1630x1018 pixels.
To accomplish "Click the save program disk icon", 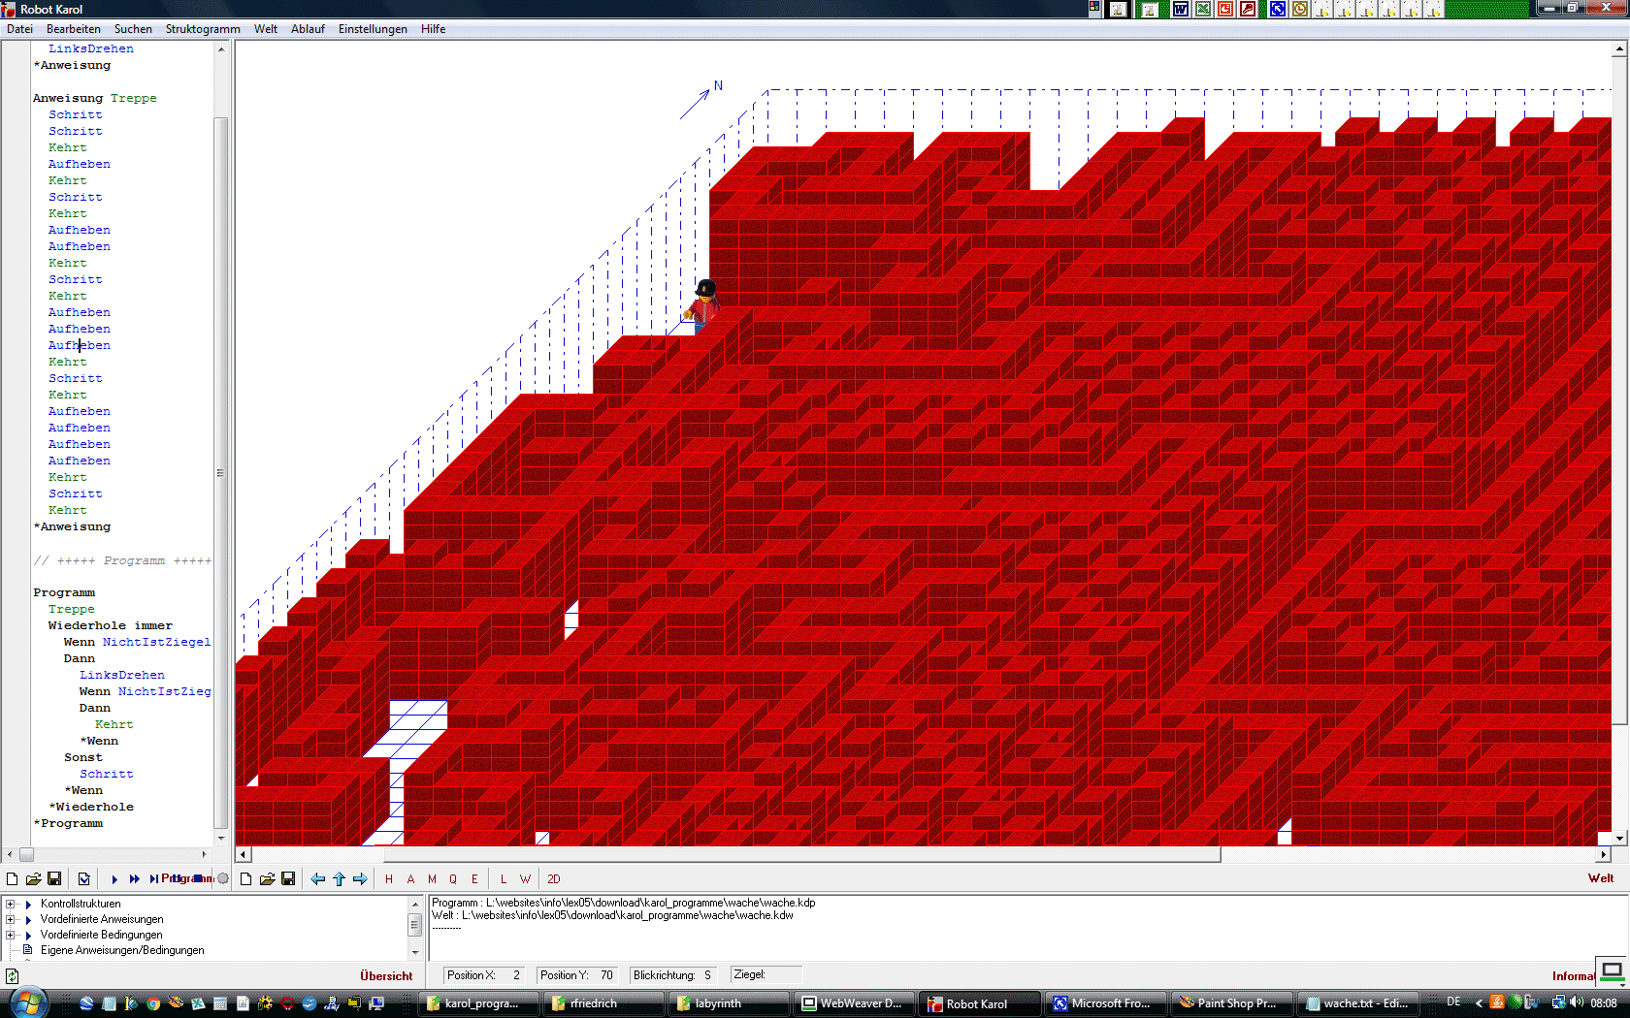I will click(54, 878).
